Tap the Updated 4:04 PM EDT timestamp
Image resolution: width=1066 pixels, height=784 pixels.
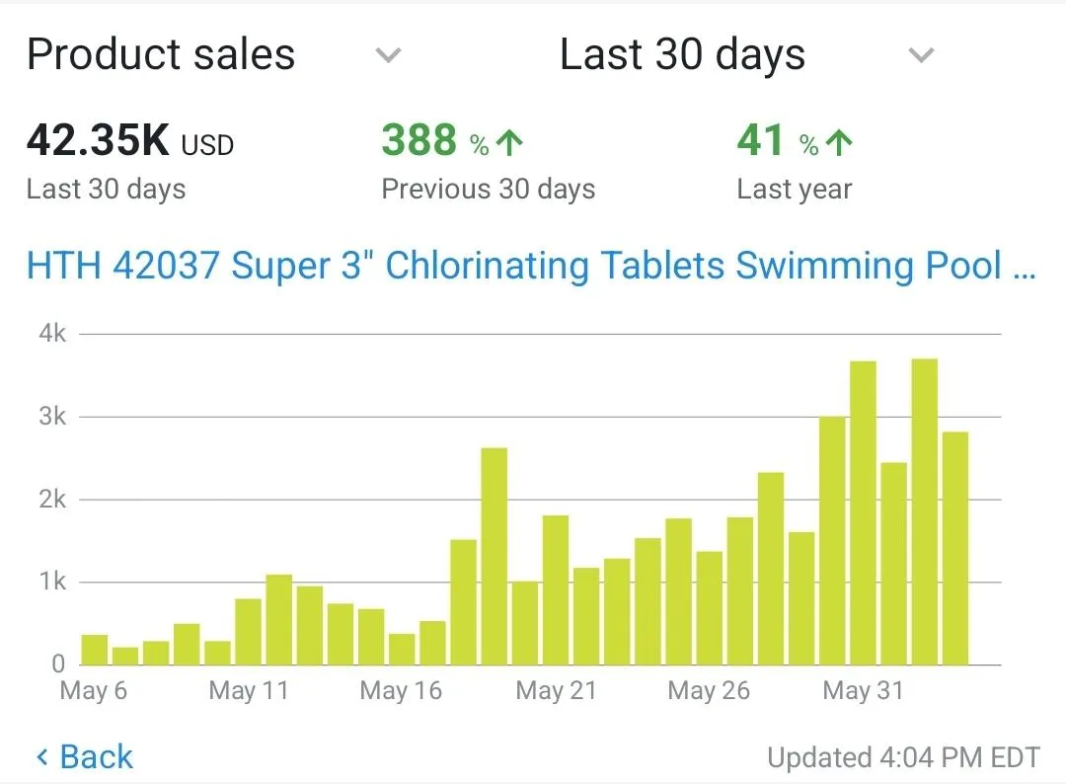click(903, 758)
